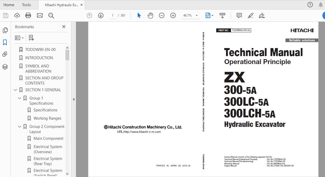Click the bookmarks scrollbar down arrow
The width and height of the screenshot is (325, 177).
(67, 174)
